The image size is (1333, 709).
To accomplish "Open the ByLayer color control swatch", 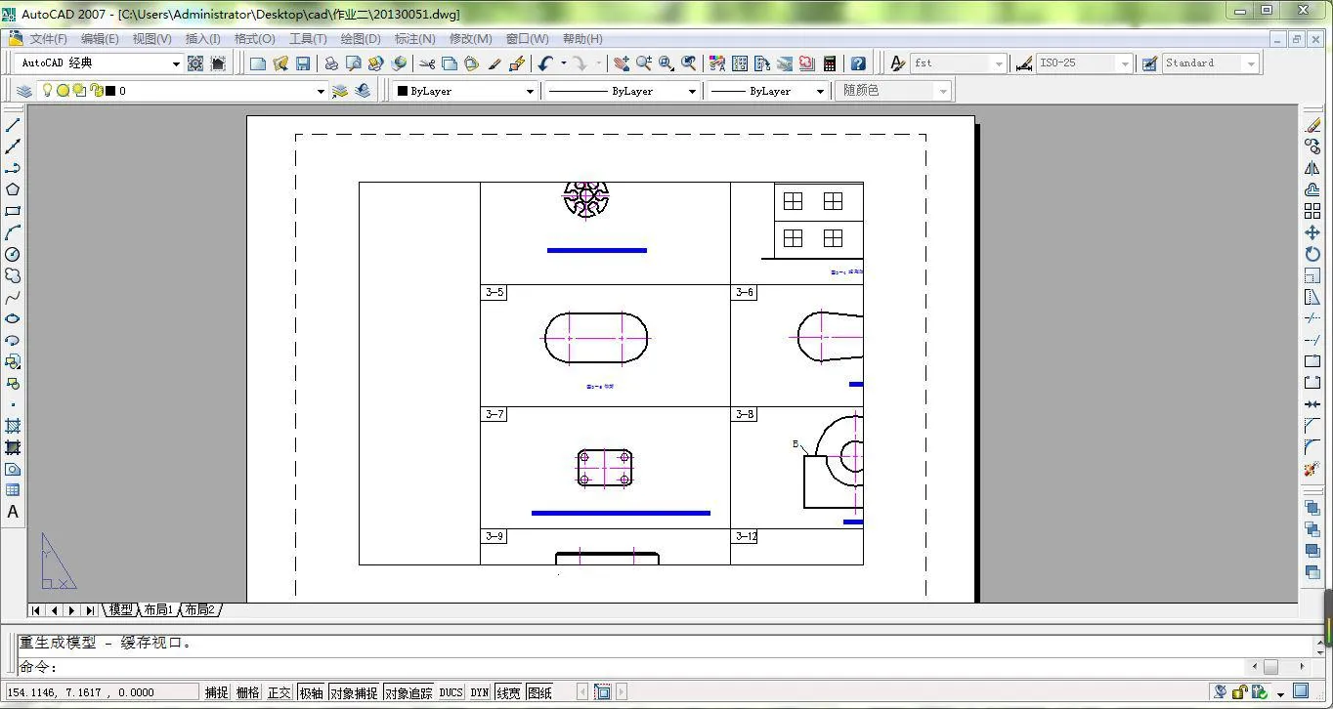I will coord(463,91).
